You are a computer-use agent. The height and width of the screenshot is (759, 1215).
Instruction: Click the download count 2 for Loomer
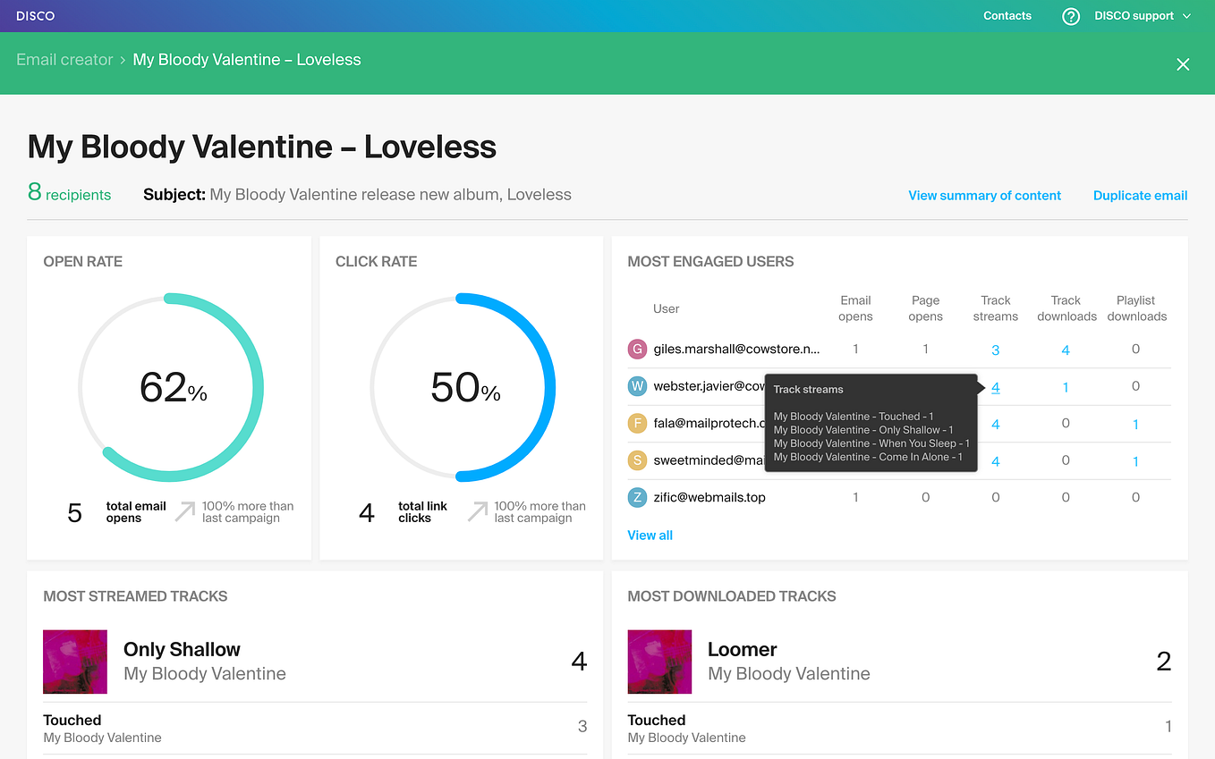tap(1163, 662)
